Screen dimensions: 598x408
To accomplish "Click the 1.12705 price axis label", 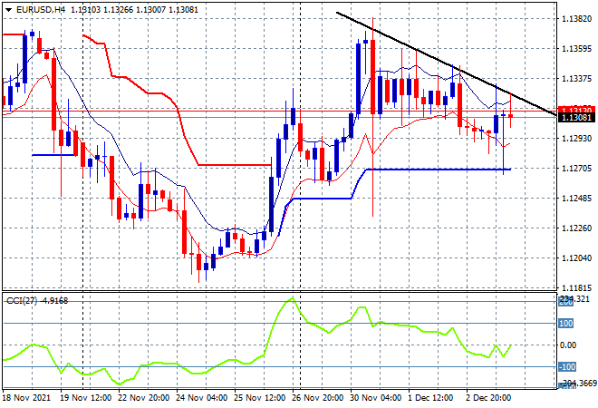I will click(576, 169).
